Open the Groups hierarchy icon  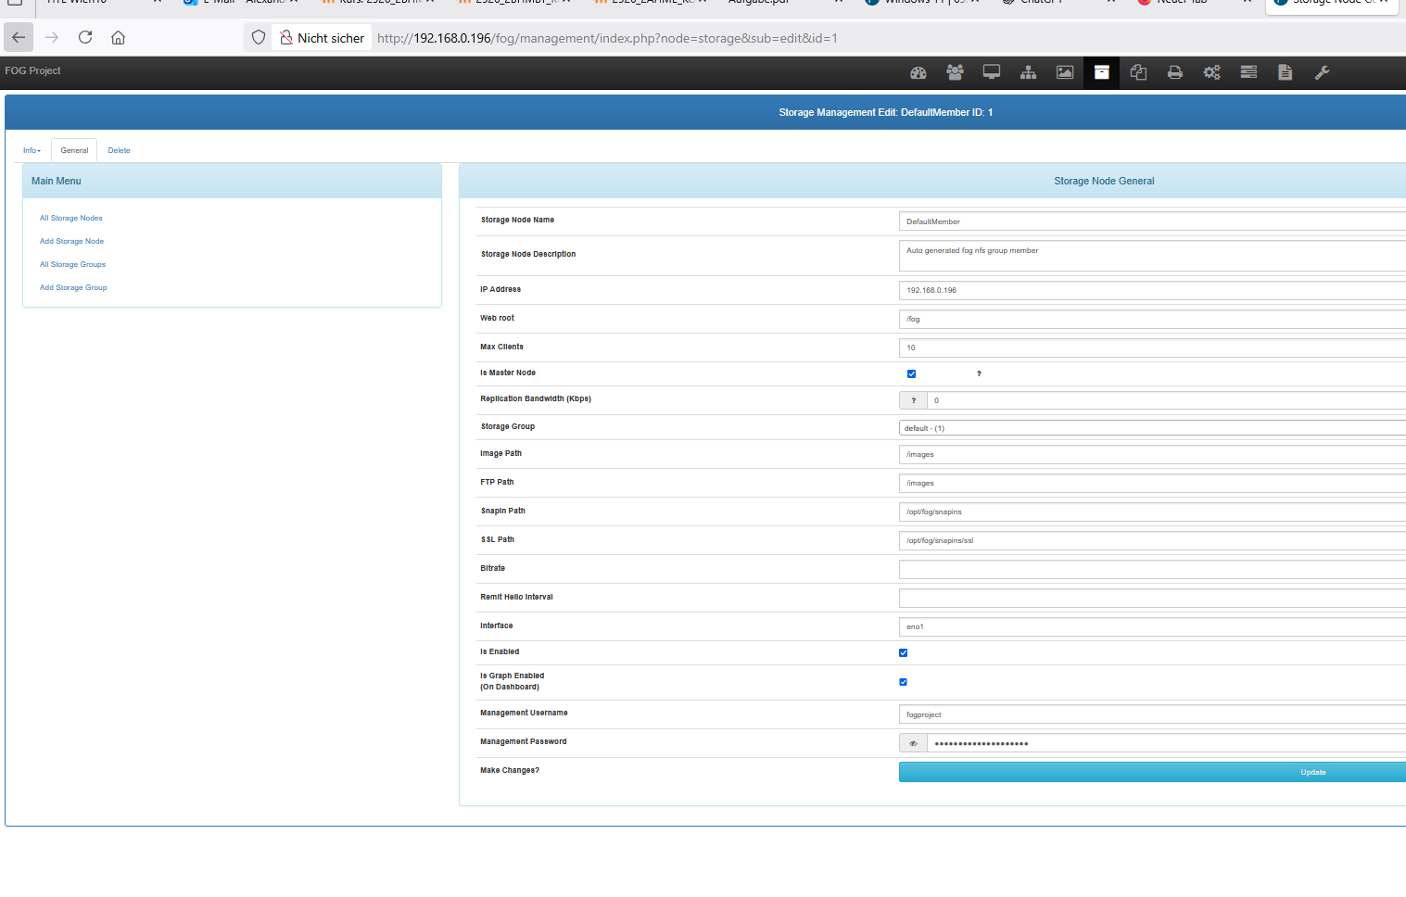click(x=1028, y=72)
